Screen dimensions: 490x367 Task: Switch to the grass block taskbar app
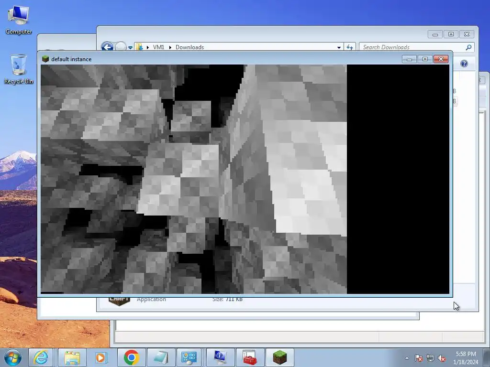[x=279, y=357]
